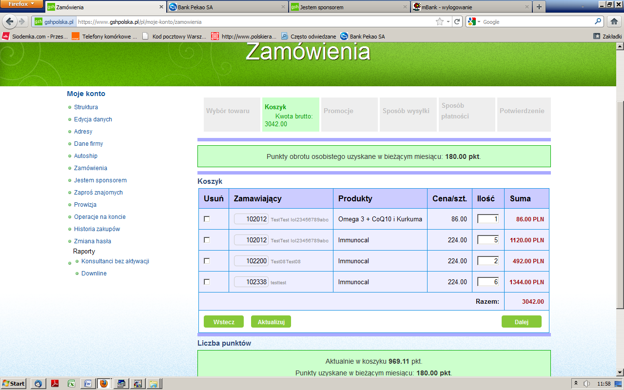
Task: Open the file folder icon in the taskbar
Action: click(x=153, y=384)
